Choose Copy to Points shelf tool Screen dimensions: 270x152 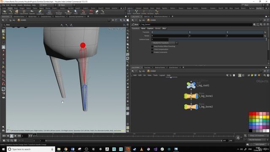[24, 12]
